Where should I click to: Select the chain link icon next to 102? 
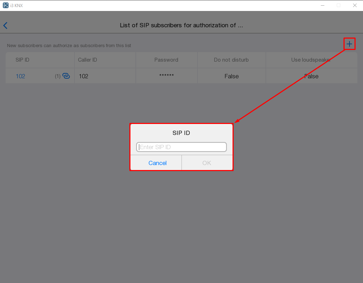[x=66, y=76]
